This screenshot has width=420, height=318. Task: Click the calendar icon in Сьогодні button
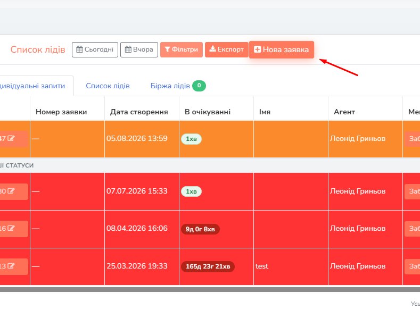[x=79, y=49]
